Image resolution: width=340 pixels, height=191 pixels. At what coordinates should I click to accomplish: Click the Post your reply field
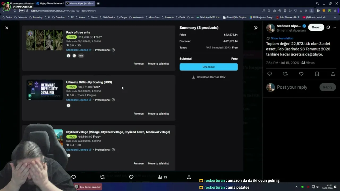tap(292, 87)
